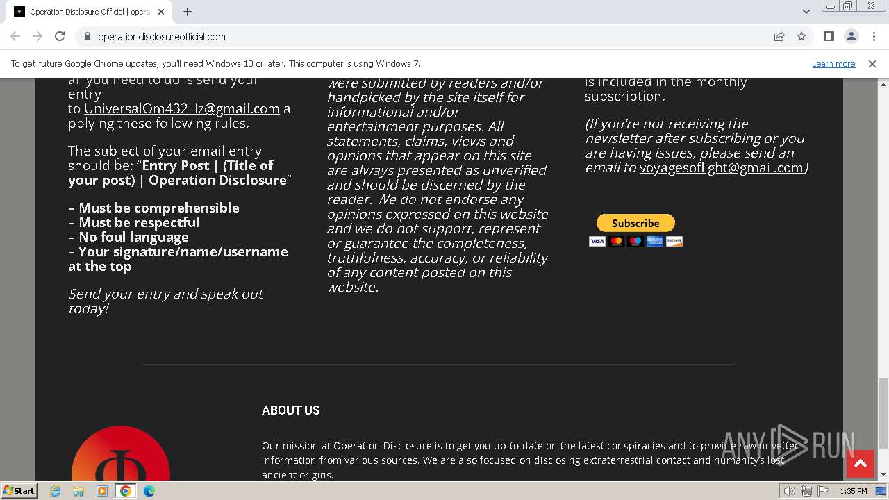Open the Chrome three-dot menu
This screenshot has height=500, width=889.
[874, 36]
